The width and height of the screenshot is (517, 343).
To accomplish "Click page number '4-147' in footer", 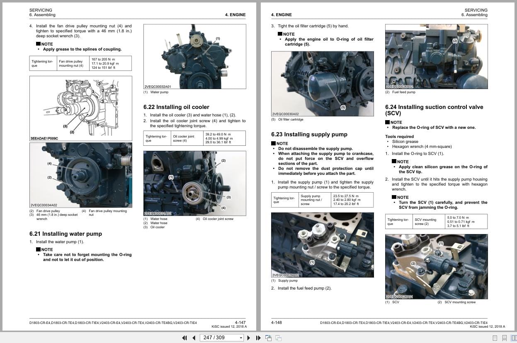I will [240, 322].
